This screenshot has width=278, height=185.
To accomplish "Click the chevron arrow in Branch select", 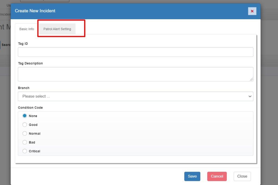I will pyautogui.click(x=250, y=96).
